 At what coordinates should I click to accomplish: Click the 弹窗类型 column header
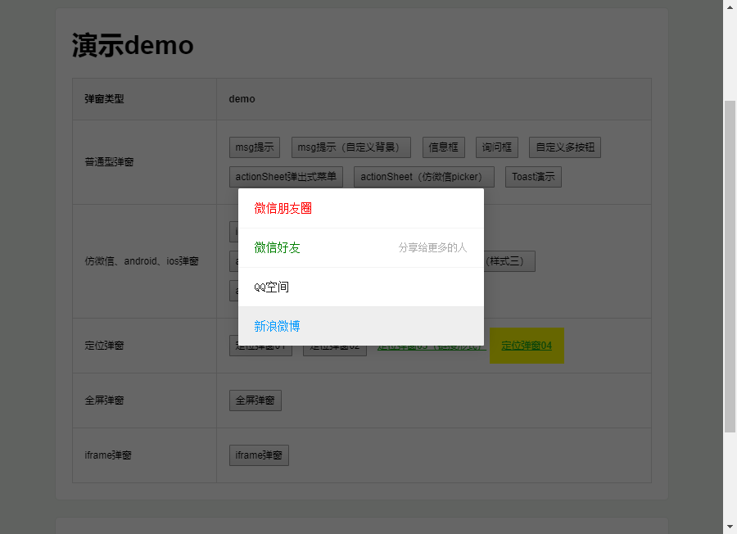pos(104,99)
